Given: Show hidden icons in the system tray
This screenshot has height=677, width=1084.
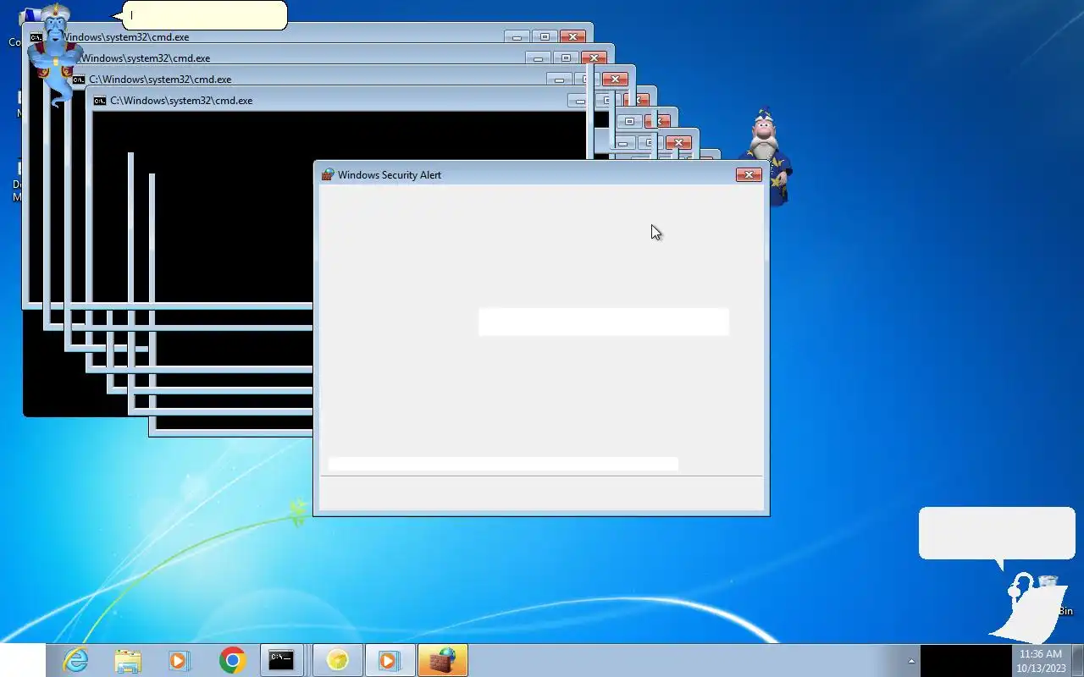Looking at the screenshot, I should [911, 661].
